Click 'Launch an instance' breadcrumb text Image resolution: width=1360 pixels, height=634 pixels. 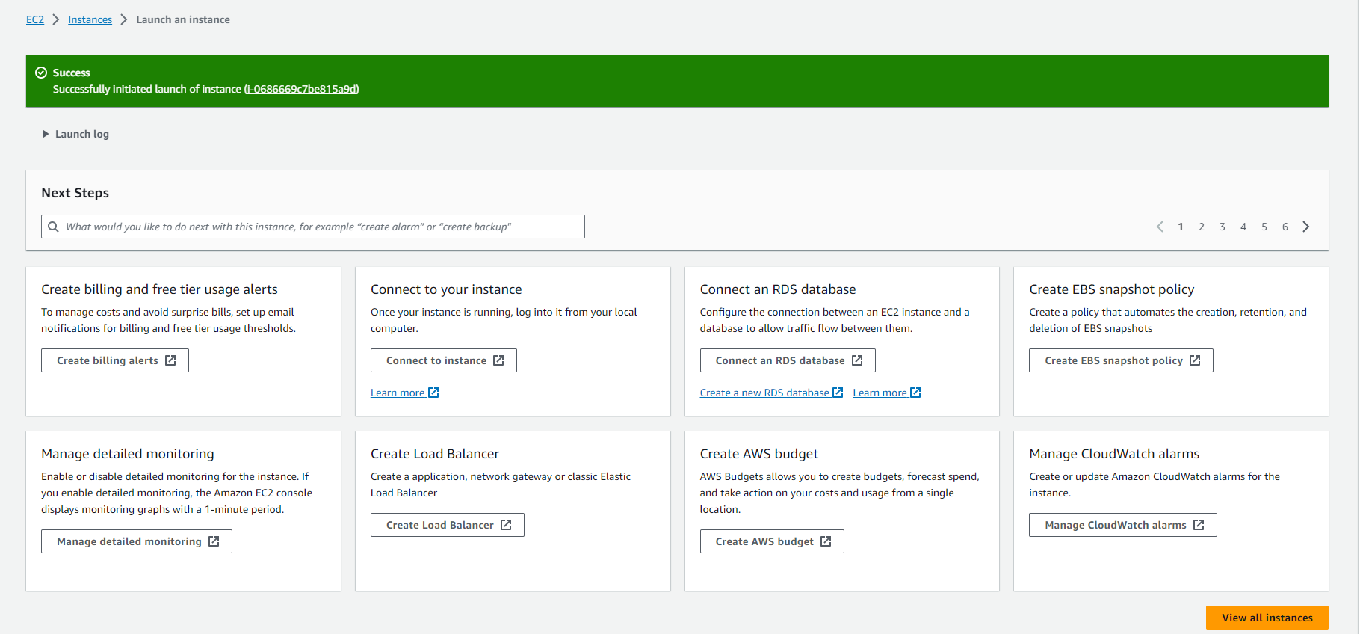pyautogui.click(x=183, y=19)
